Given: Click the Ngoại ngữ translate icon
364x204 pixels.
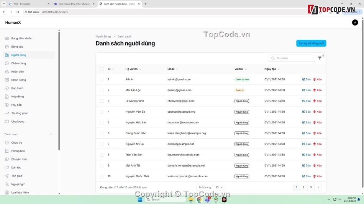Looking at the screenshot, I should coord(7,184).
